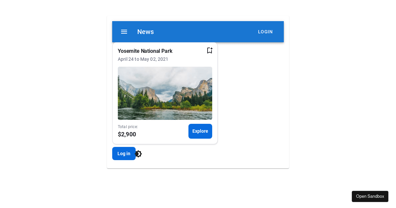Screen dimensions: 396x208
Task: Select the April 24 to May 02 date text
Action: point(143,59)
